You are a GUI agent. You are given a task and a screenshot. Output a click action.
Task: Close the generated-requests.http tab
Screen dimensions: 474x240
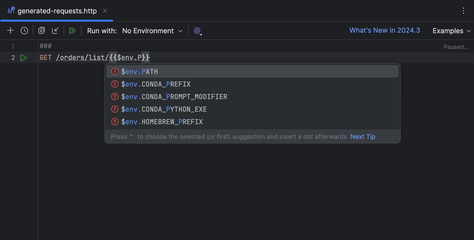tap(105, 11)
